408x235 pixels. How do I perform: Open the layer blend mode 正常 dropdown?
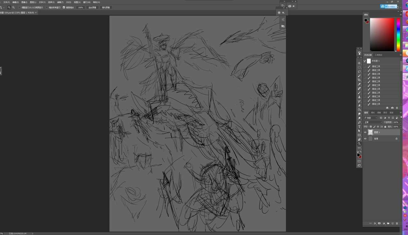(373, 122)
